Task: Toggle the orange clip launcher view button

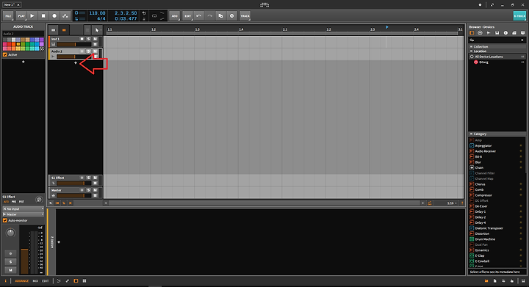Action: click(x=64, y=30)
